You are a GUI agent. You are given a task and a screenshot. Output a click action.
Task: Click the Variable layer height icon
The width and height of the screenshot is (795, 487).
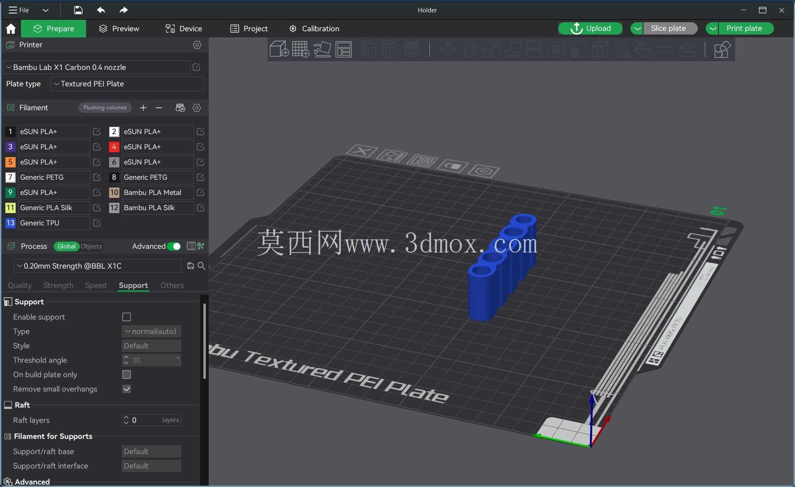412,49
